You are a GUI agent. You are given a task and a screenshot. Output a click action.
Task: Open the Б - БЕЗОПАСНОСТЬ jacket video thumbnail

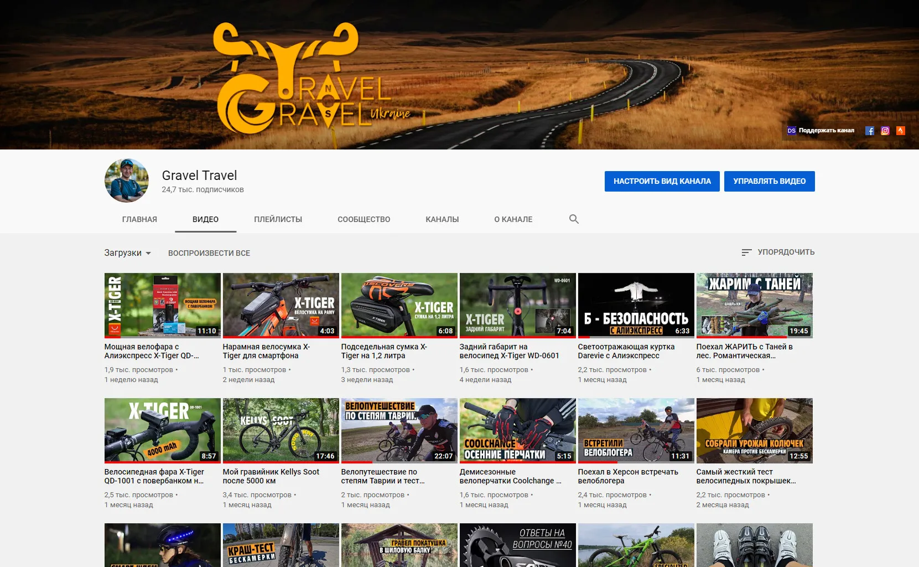pos(636,305)
